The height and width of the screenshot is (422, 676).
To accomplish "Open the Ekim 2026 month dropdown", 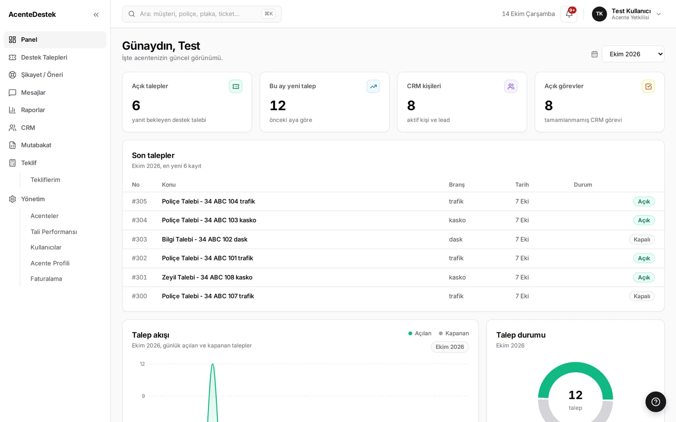I will [633, 54].
